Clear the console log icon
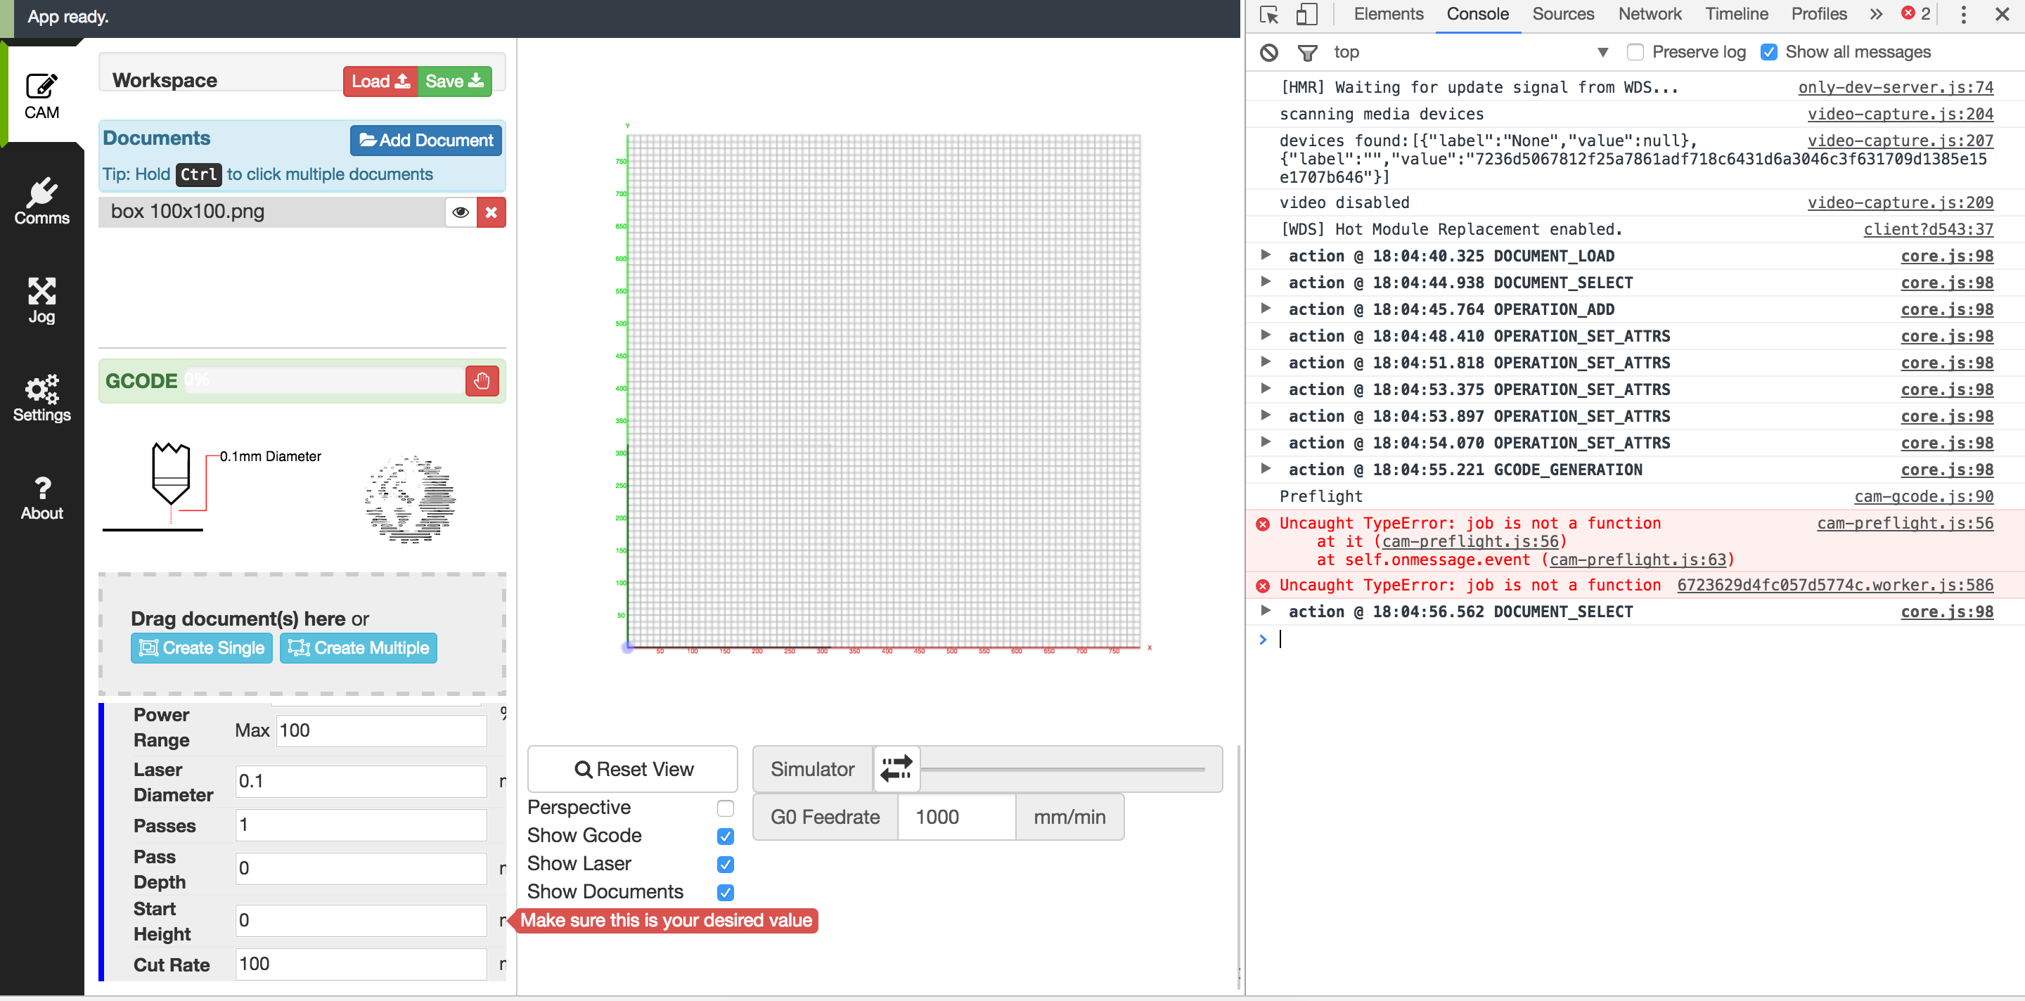Image resolution: width=2025 pixels, height=1001 pixels. pos(1268,53)
